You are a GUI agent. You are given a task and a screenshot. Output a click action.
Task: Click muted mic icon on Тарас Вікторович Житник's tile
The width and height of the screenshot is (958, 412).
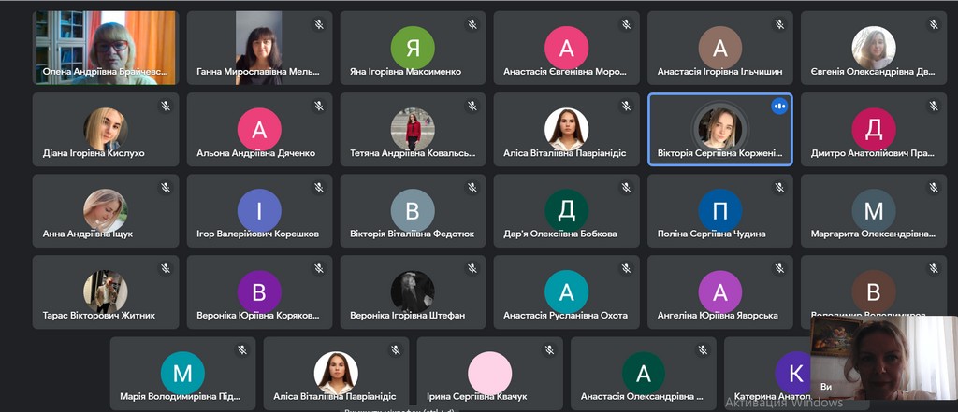click(165, 269)
